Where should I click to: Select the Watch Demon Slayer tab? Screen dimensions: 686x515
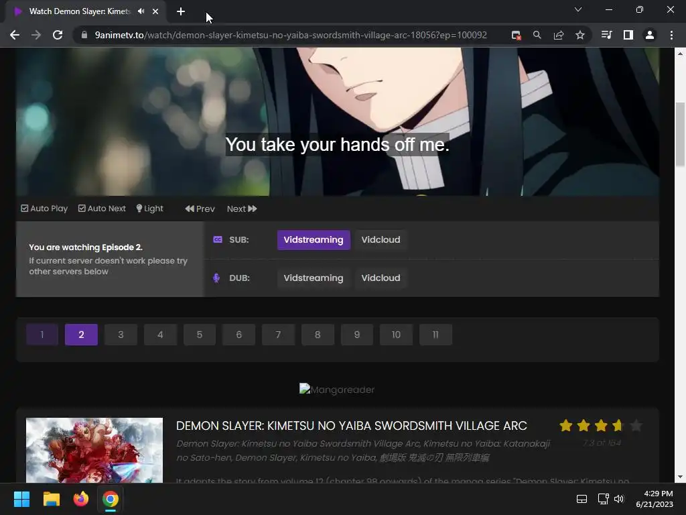click(79, 11)
